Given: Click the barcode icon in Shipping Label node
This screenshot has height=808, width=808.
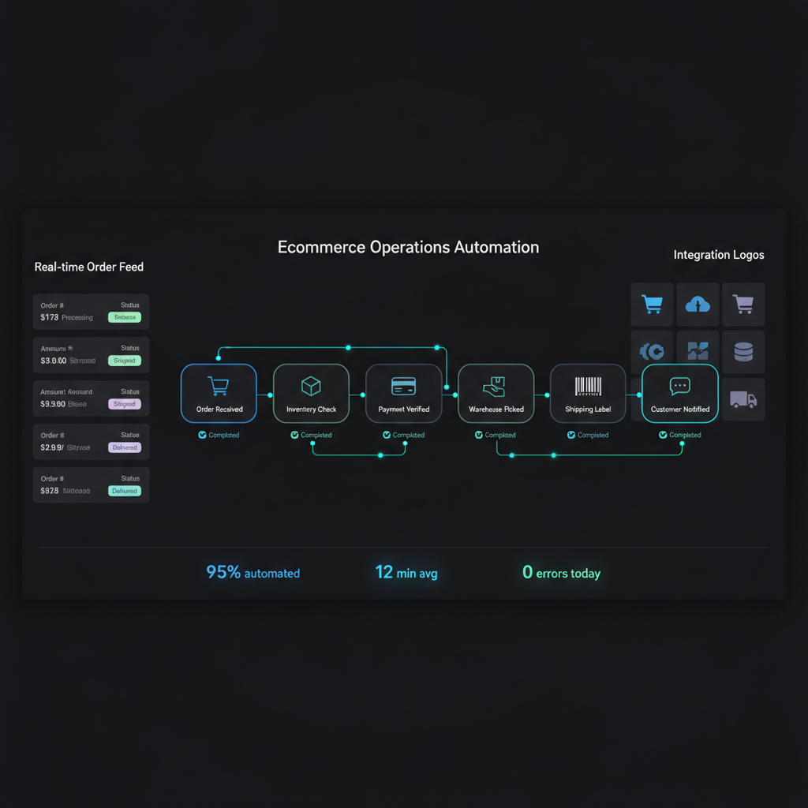Looking at the screenshot, I should [588, 386].
